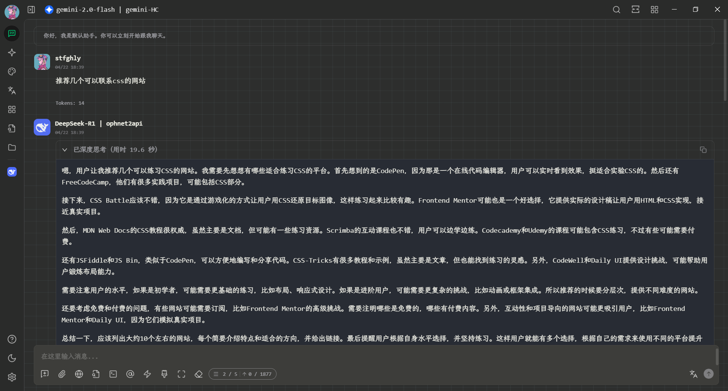The height and width of the screenshot is (391, 728).
Task: Switch theme using the moon icon
Action: pos(12,358)
